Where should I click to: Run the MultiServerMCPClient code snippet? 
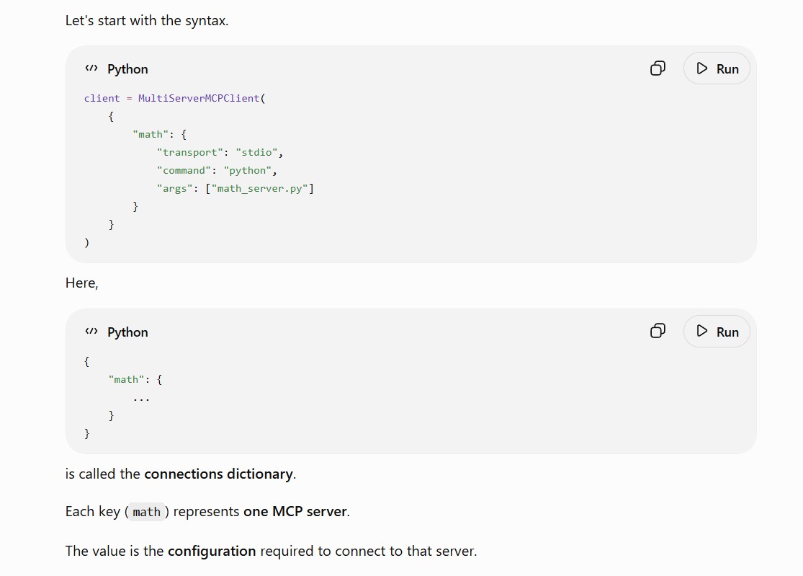click(x=717, y=68)
